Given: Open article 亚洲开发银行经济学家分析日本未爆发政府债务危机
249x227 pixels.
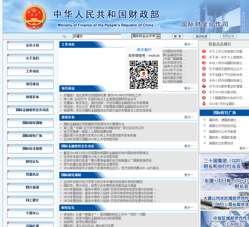Looking at the screenshot, I should [103, 182].
